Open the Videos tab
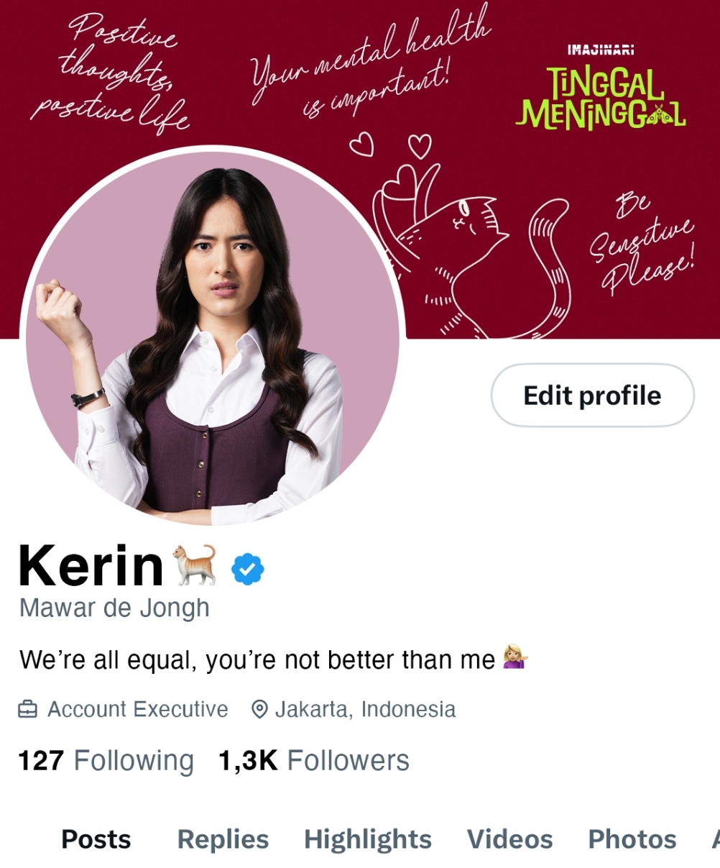720x868 pixels. coord(510,839)
